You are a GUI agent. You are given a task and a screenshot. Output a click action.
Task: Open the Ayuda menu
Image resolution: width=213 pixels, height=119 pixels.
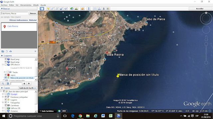coord(43,5)
